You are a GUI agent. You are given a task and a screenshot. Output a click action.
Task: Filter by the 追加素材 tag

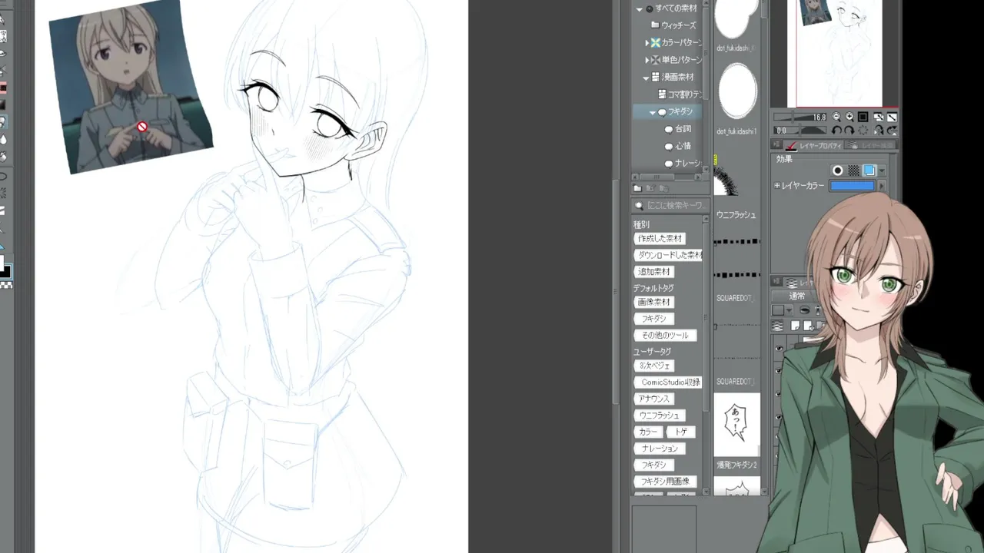pyautogui.click(x=654, y=272)
